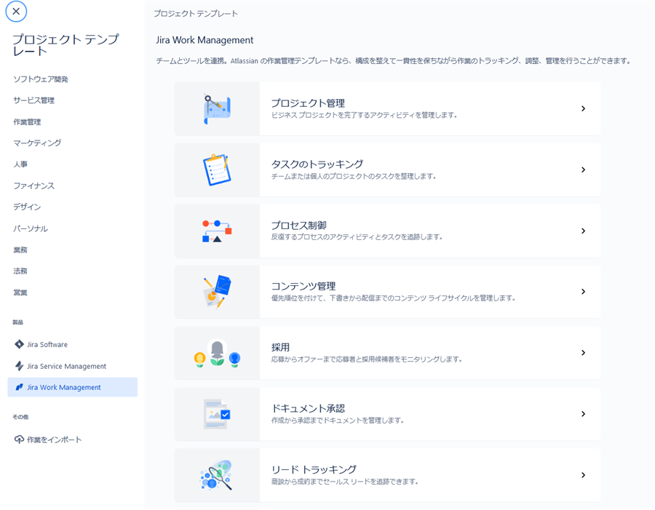Choose the プロセス制御 template title

tap(298, 225)
